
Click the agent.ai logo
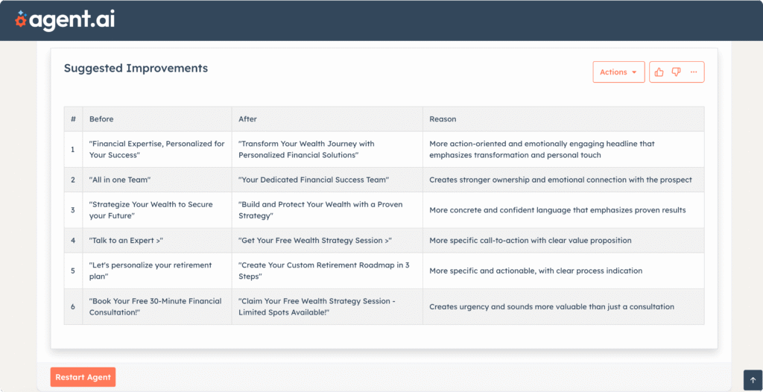[65, 20]
